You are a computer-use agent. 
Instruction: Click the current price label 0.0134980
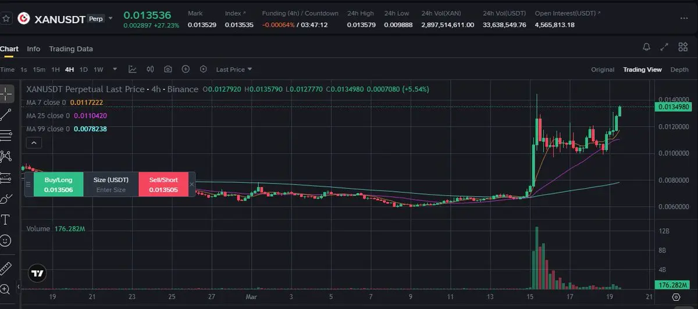[x=673, y=107]
